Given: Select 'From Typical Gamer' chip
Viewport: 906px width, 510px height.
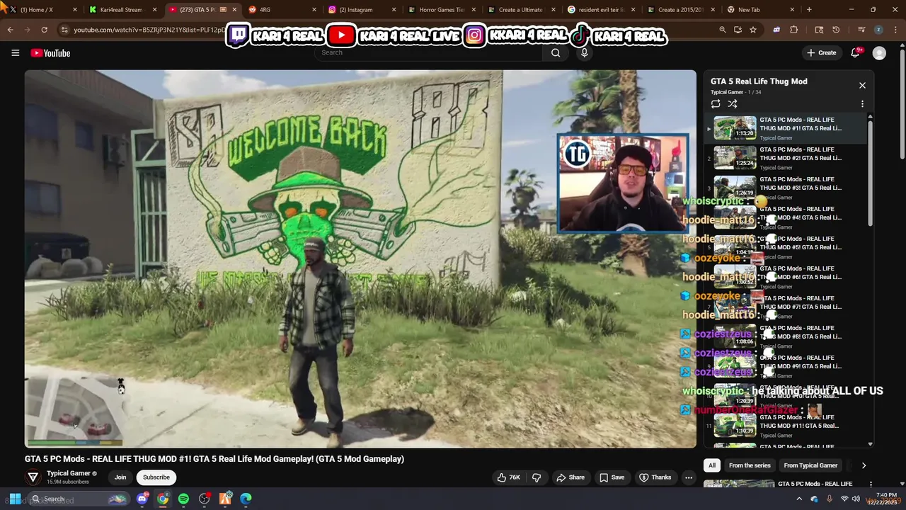Looking at the screenshot, I should tap(810, 465).
